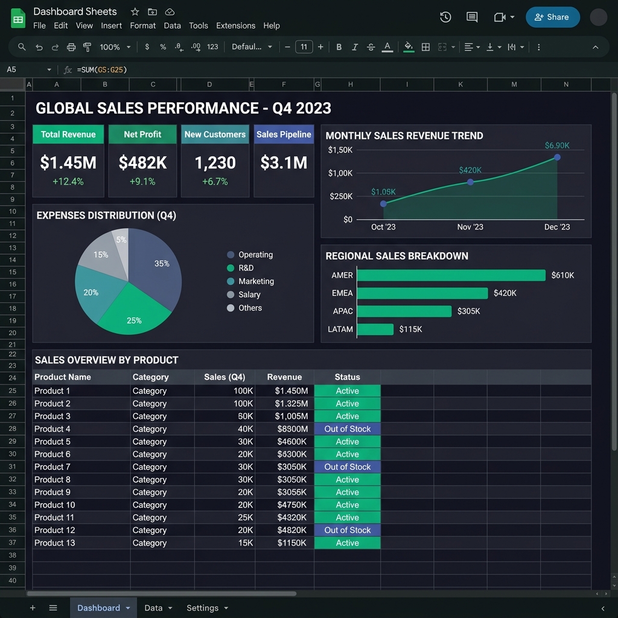The height and width of the screenshot is (618, 618).
Task: Open the fill color picker
Action: click(x=409, y=47)
